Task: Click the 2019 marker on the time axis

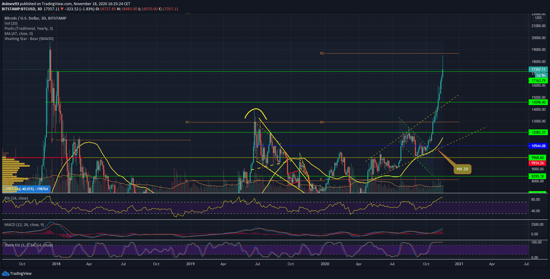Action: click(x=190, y=264)
